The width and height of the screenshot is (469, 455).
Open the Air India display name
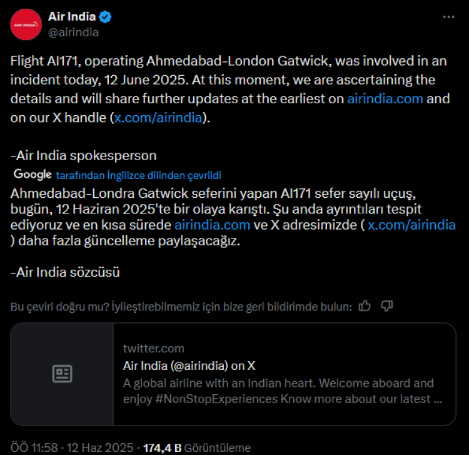click(x=71, y=17)
